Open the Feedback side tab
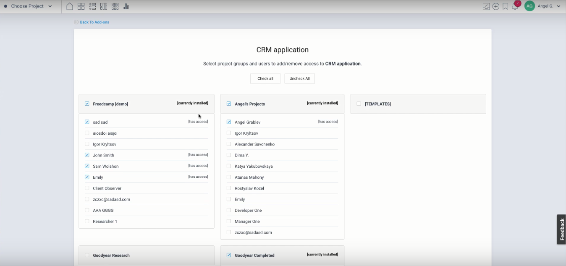 (x=561, y=229)
